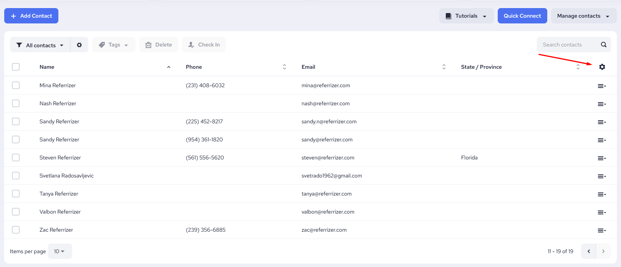Check the box for Svetlana Radosavljevic

click(x=16, y=176)
